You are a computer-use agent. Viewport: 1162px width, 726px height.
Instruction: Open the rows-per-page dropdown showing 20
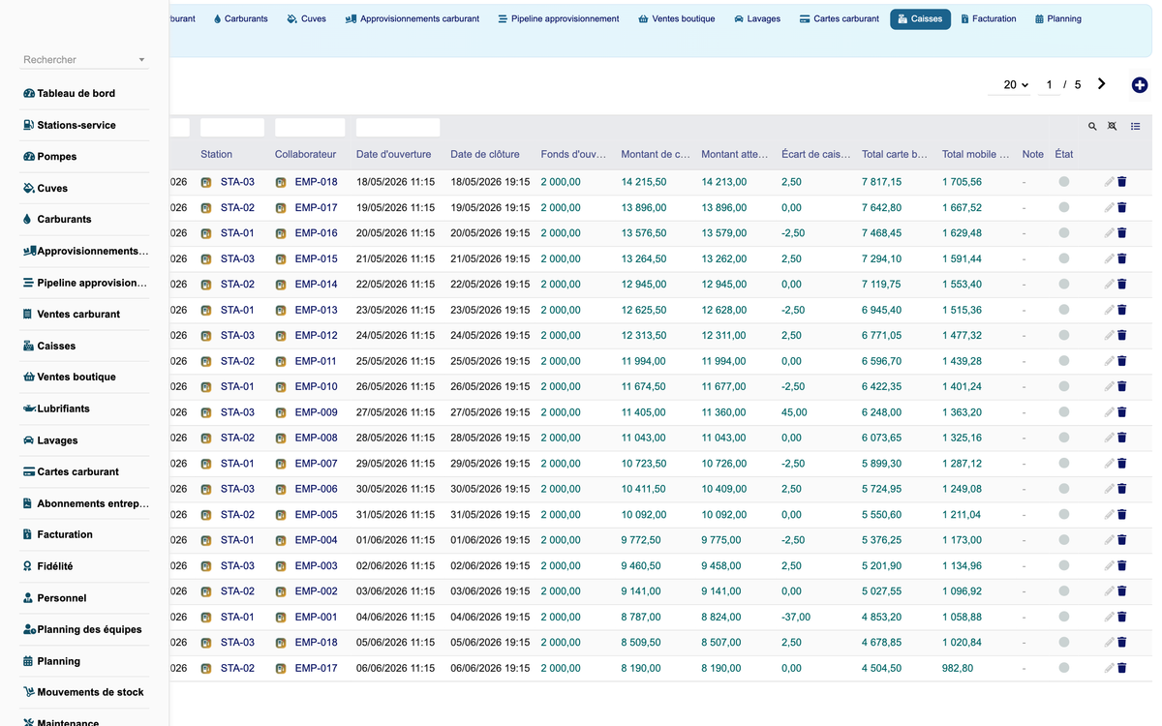pos(1009,85)
